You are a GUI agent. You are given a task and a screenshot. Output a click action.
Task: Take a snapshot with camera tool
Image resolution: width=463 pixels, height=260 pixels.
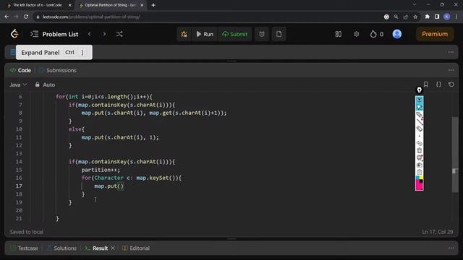click(420, 165)
